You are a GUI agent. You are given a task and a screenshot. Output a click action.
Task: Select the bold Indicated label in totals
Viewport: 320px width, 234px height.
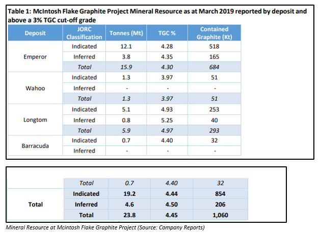tap(86, 194)
